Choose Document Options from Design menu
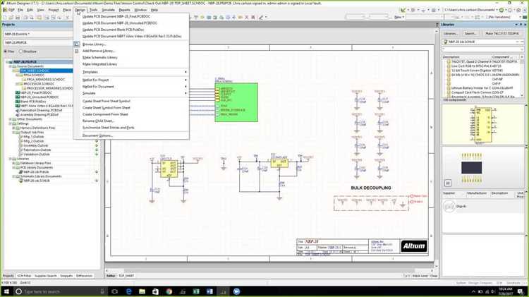The width and height of the screenshot is (529, 297). click(97, 135)
